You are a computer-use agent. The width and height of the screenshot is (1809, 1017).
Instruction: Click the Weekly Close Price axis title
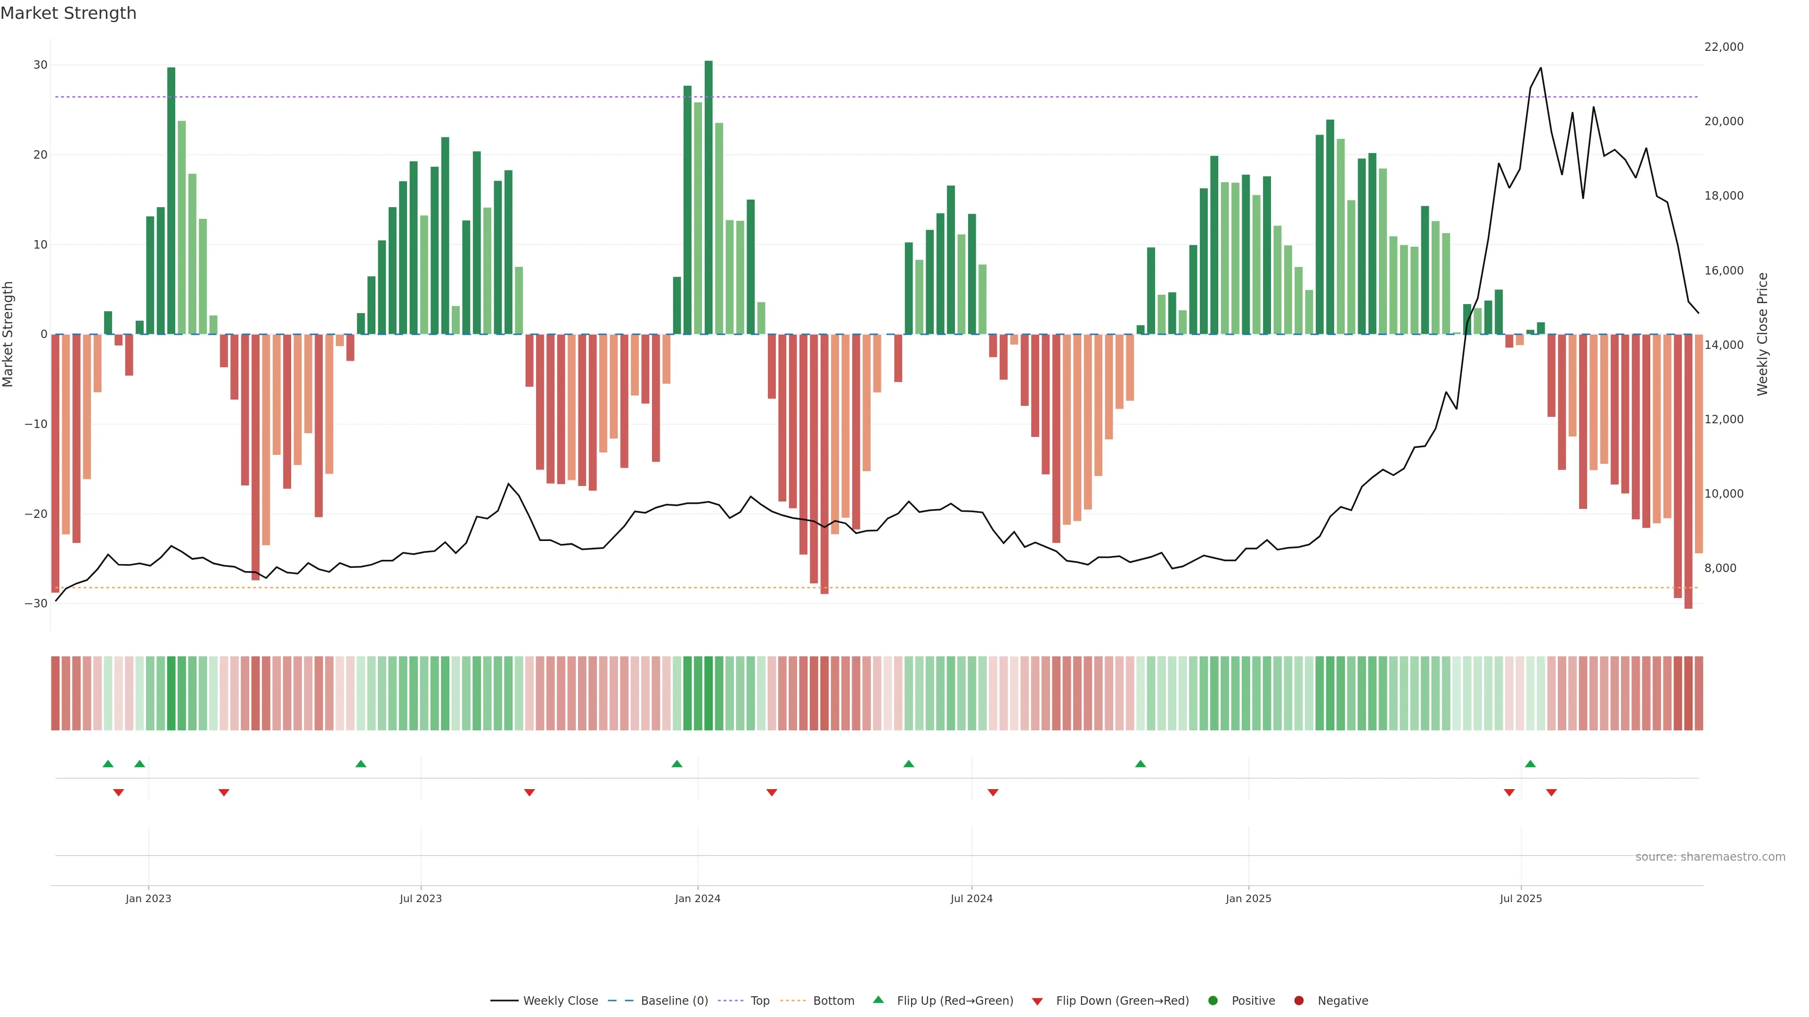(x=1762, y=334)
